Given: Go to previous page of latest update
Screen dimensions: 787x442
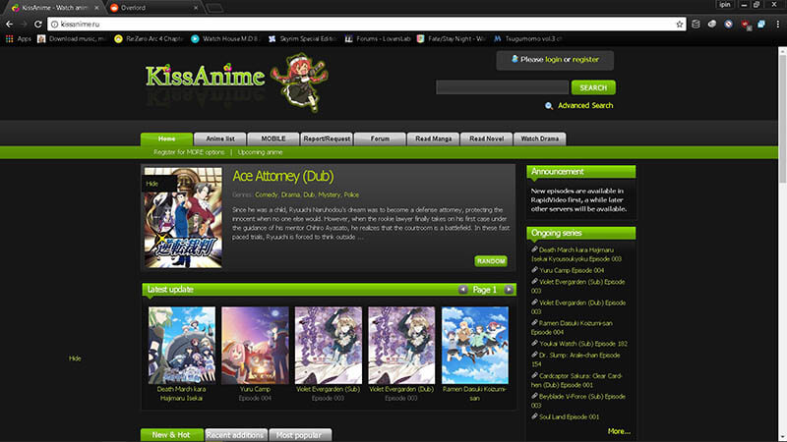Looking at the screenshot, I should point(462,289).
